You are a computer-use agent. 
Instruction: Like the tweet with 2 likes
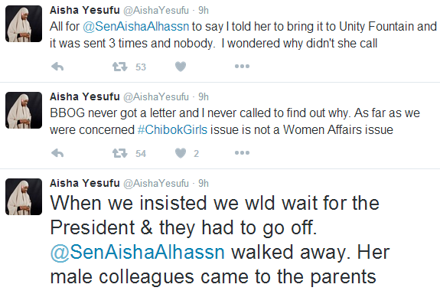pos(181,153)
